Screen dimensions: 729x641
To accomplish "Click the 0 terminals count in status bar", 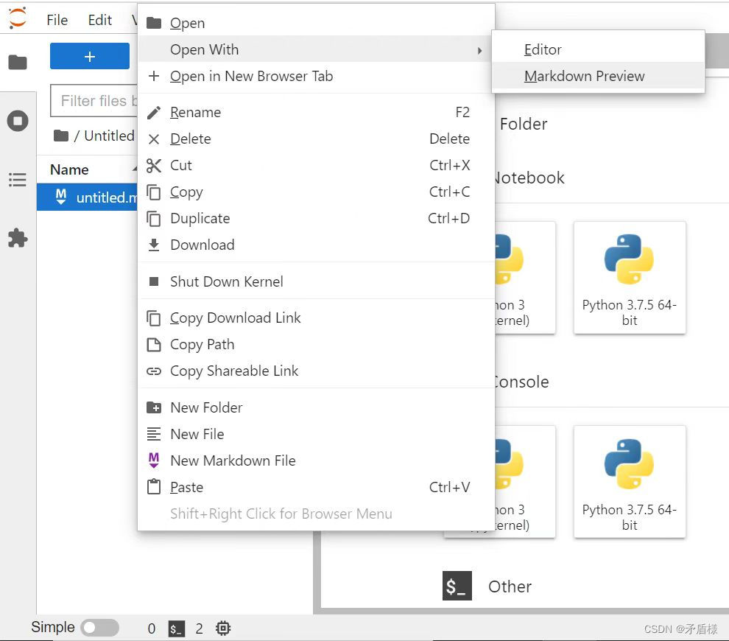I will point(152,629).
